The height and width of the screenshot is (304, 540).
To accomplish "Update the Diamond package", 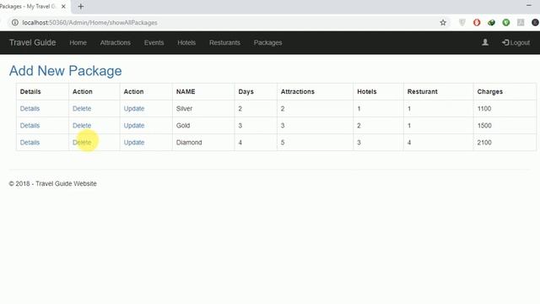I will point(134,143).
